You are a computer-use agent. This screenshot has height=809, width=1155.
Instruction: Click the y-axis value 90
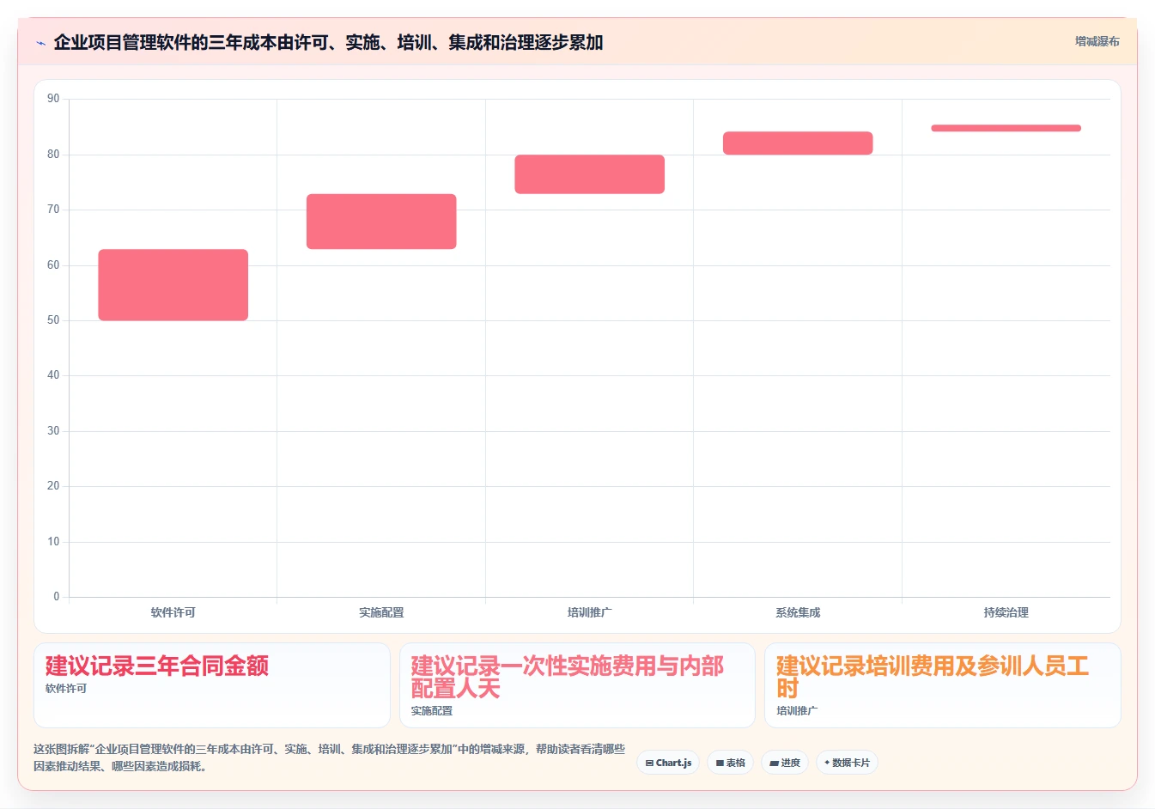point(53,99)
